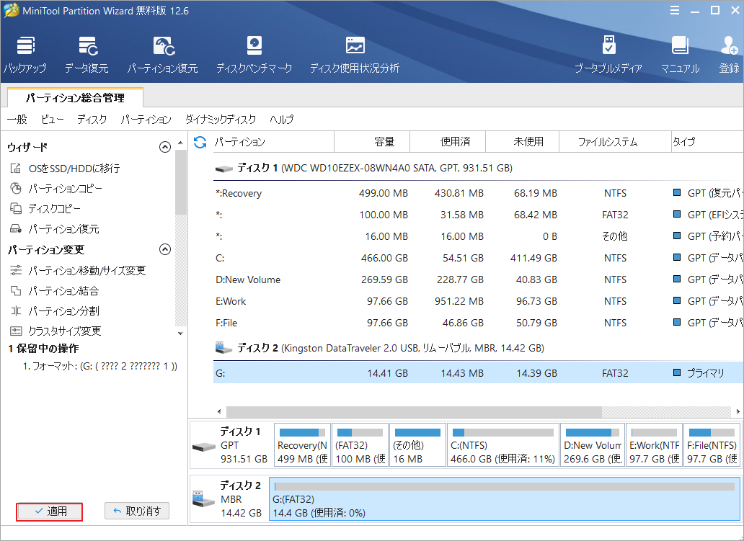Click the refresh icon above the partition list

tap(200, 142)
